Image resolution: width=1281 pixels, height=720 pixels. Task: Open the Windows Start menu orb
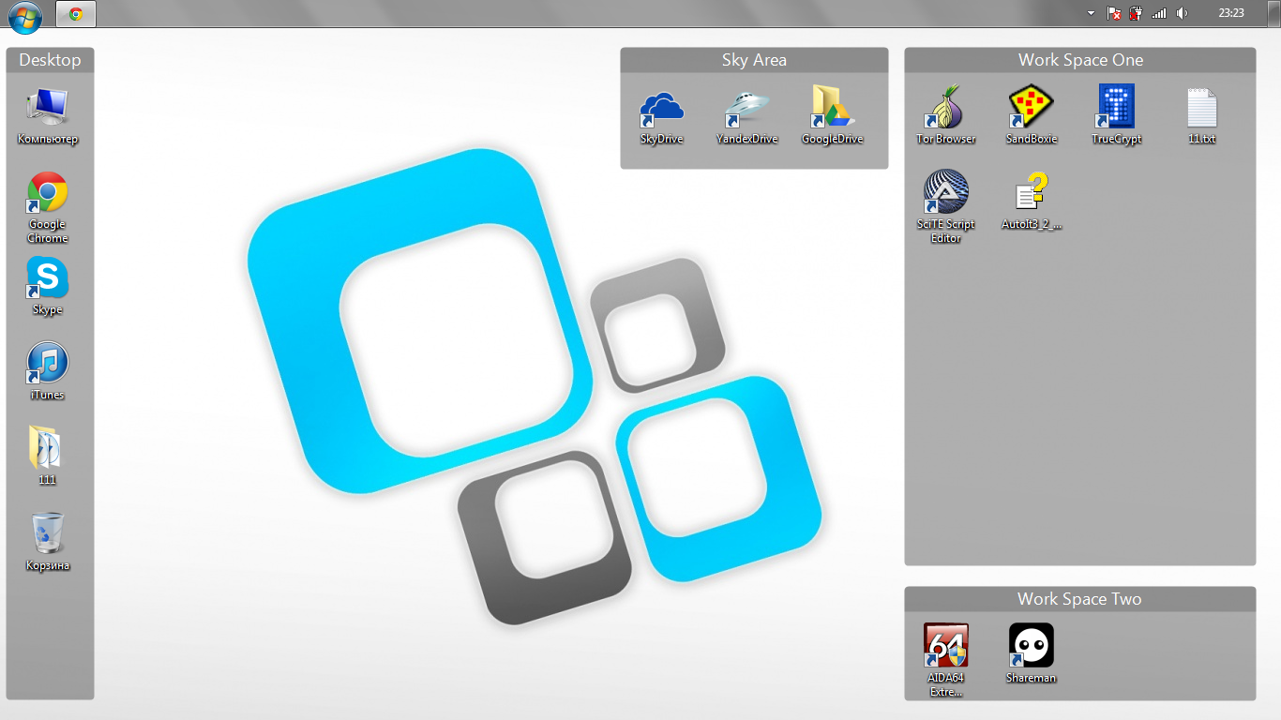[x=24, y=14]
